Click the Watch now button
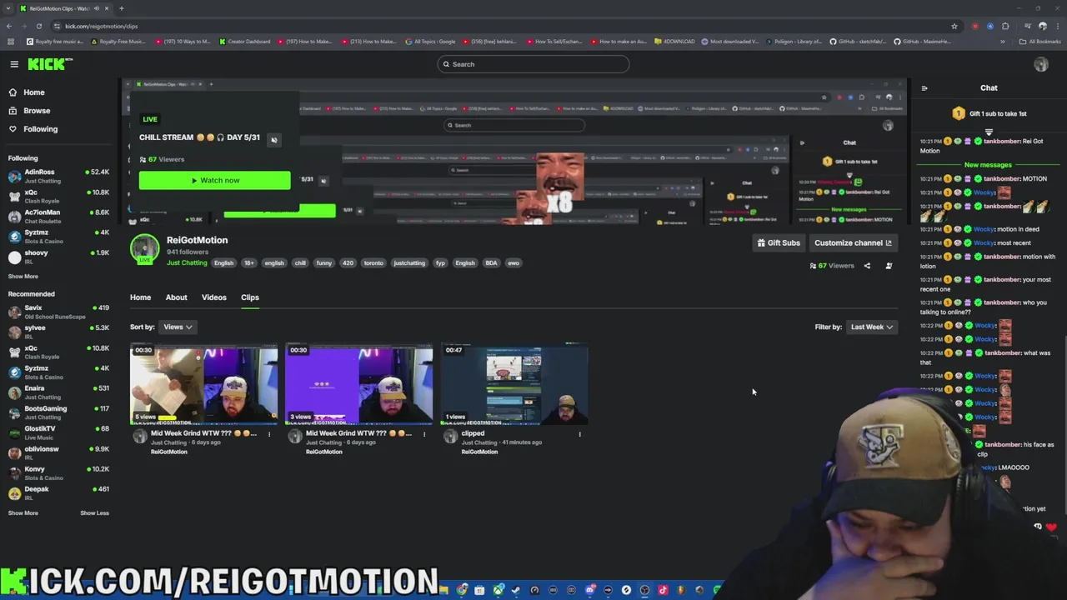Screen dimensions: 1067x600 (214, 180)
